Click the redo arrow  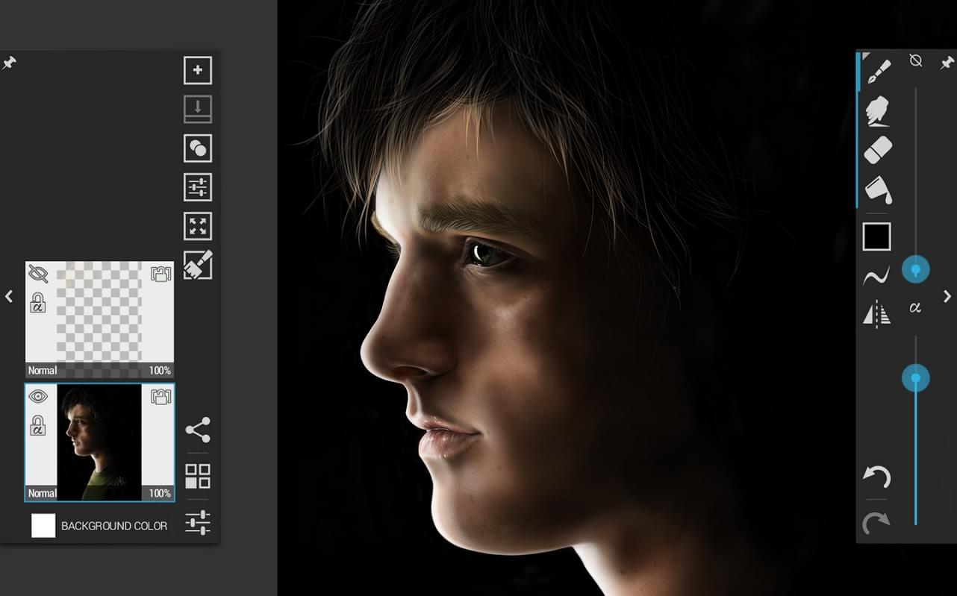[876, 522]
